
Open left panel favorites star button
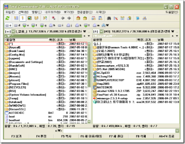click(x=85, y=36)
